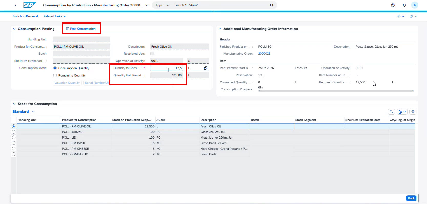Select the POLLI-JAR250 row radio button
Viewport: 427px width, 204px height.
14,132
